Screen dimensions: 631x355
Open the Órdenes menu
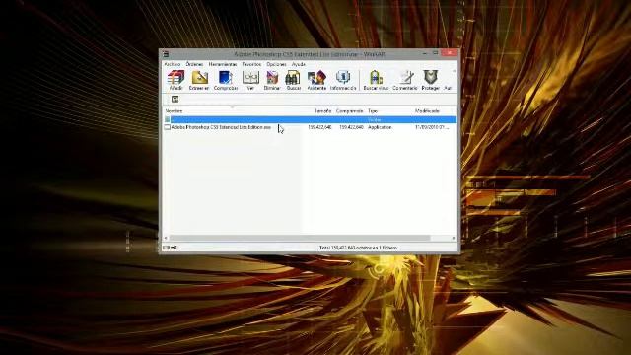194,64
